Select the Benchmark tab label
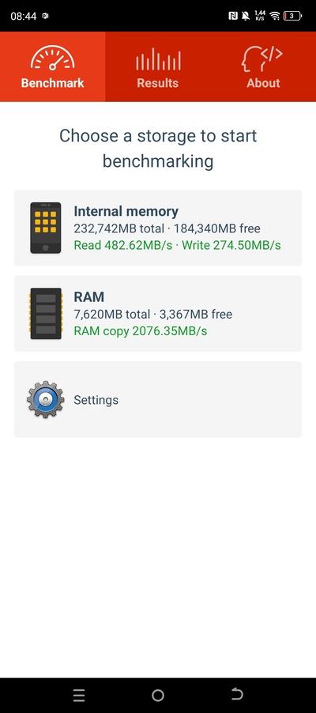Screen dimensions: 316x713 click(53, 83)
